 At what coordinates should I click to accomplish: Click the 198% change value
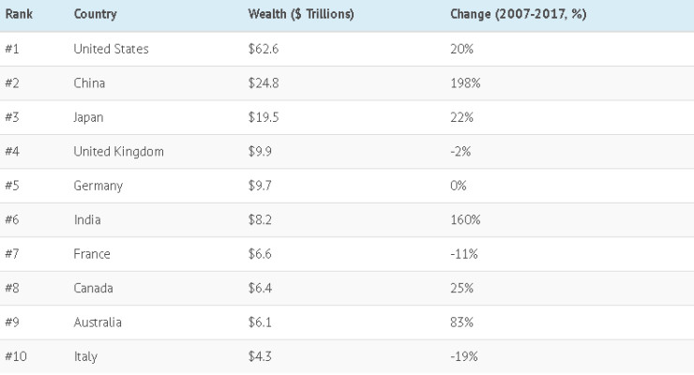click(465, 83)
